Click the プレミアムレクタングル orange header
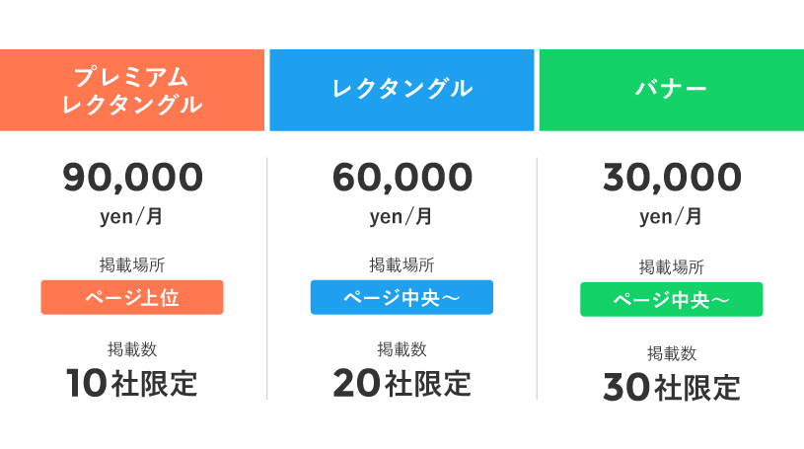Image resolution: width=804 pixels, height=449 pixels. pyautogui.click(x=132, y=90)
